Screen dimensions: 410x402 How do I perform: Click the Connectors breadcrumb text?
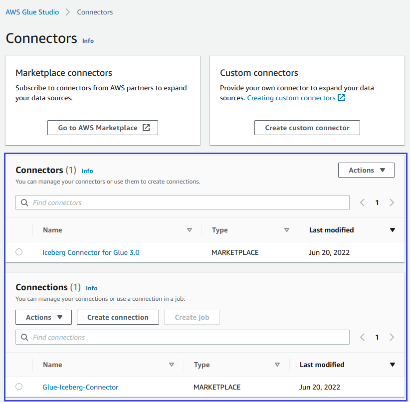click(95, 12)
